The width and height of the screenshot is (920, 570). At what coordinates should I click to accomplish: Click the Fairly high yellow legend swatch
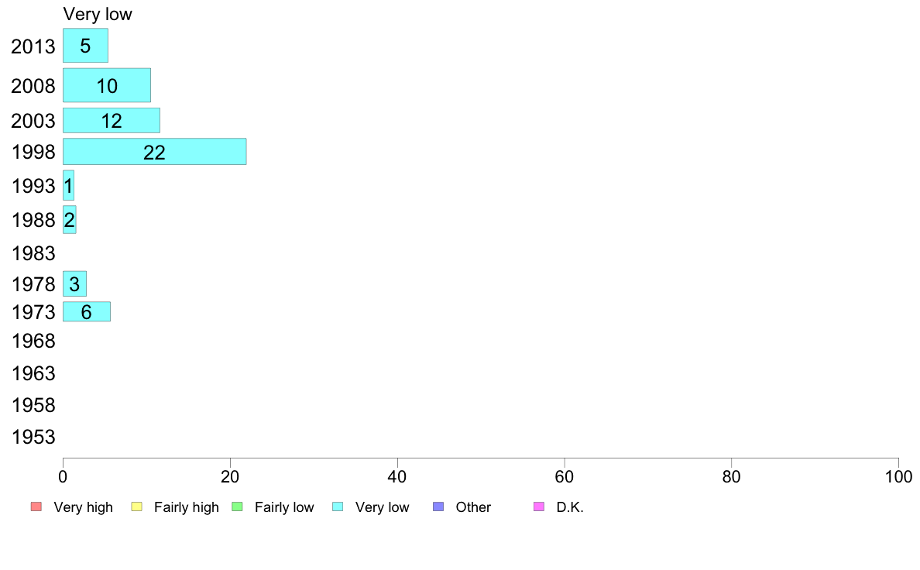(x=137, y=506)
